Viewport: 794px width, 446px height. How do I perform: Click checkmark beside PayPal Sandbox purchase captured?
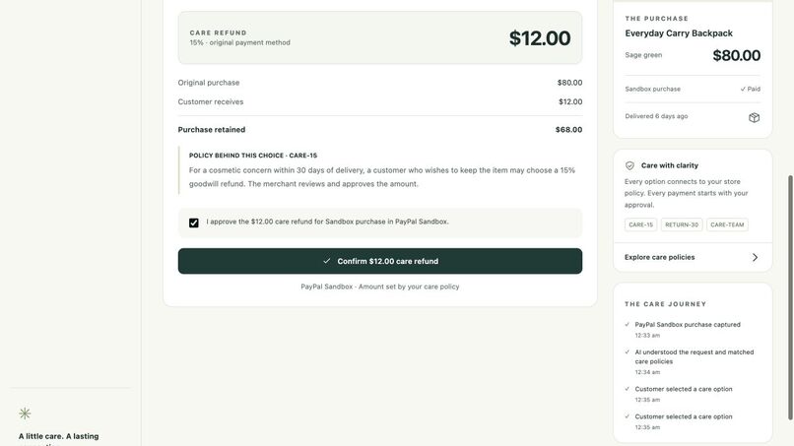click(628, 325)
